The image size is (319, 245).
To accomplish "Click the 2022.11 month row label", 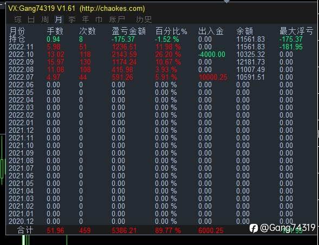I will (21, 47).
